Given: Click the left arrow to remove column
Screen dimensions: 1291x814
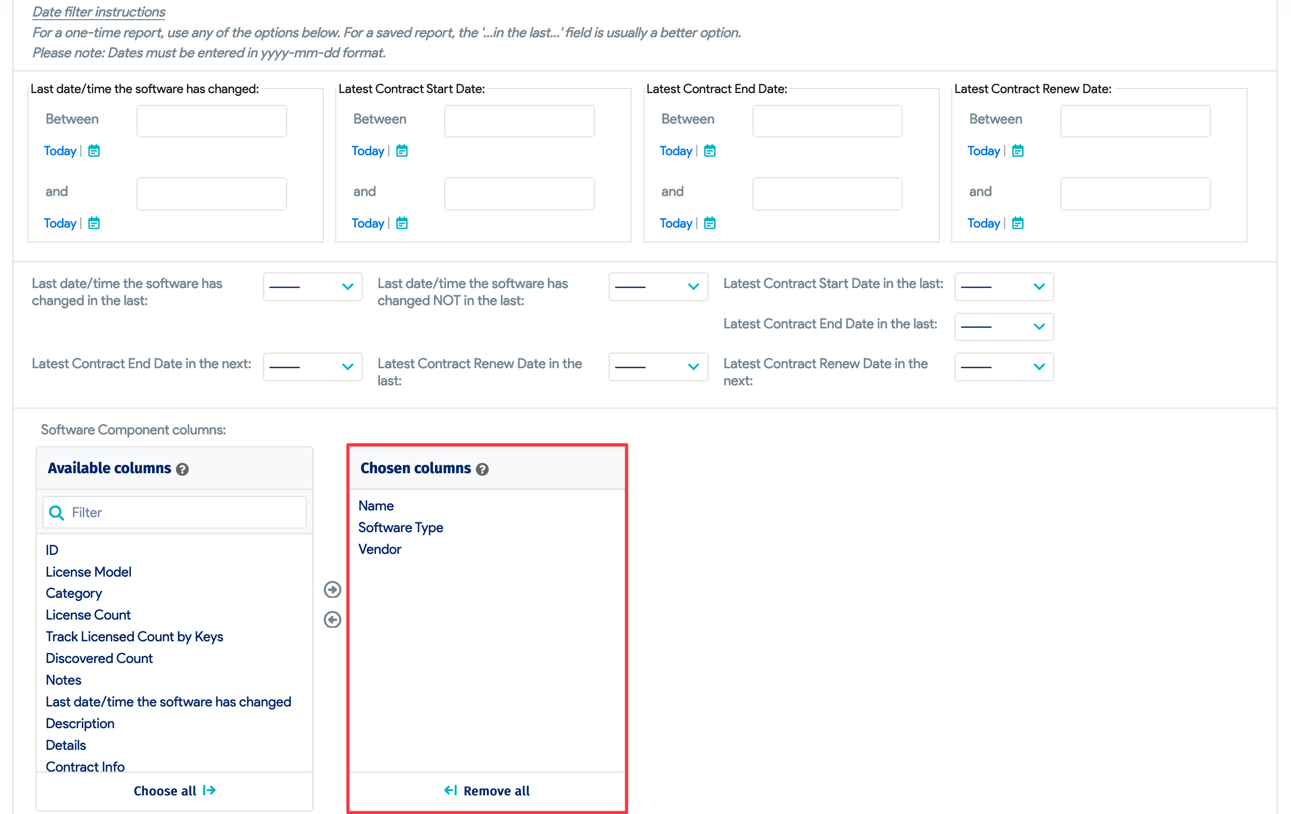Looking at the screenshot, I should click(333, 620).
